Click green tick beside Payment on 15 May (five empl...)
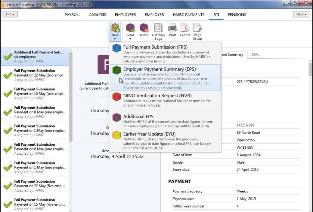The width and height of the screenshot is (313, 212). pyautogui.click(x=8, y=204)
